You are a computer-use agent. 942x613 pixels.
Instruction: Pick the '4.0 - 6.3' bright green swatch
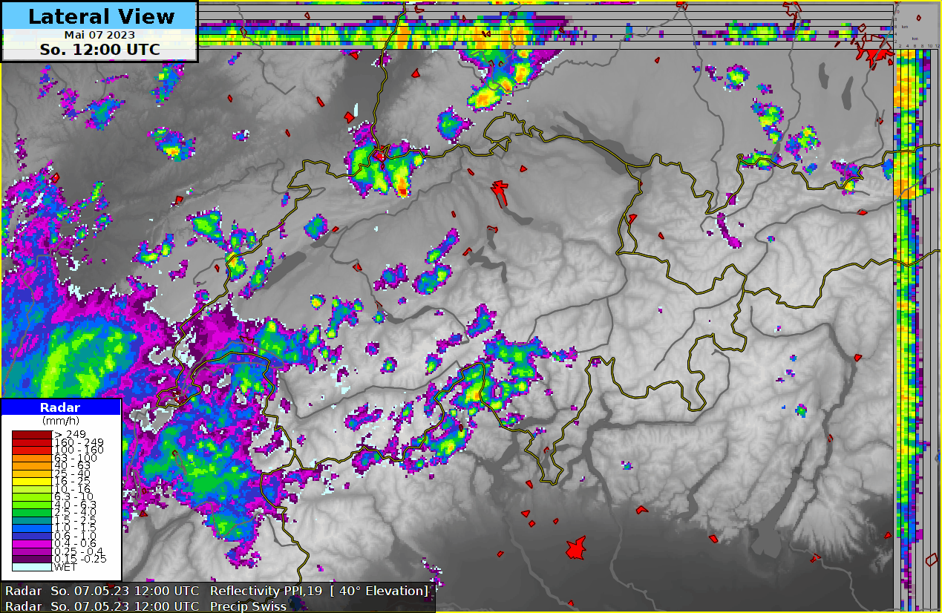click(32, 505)
